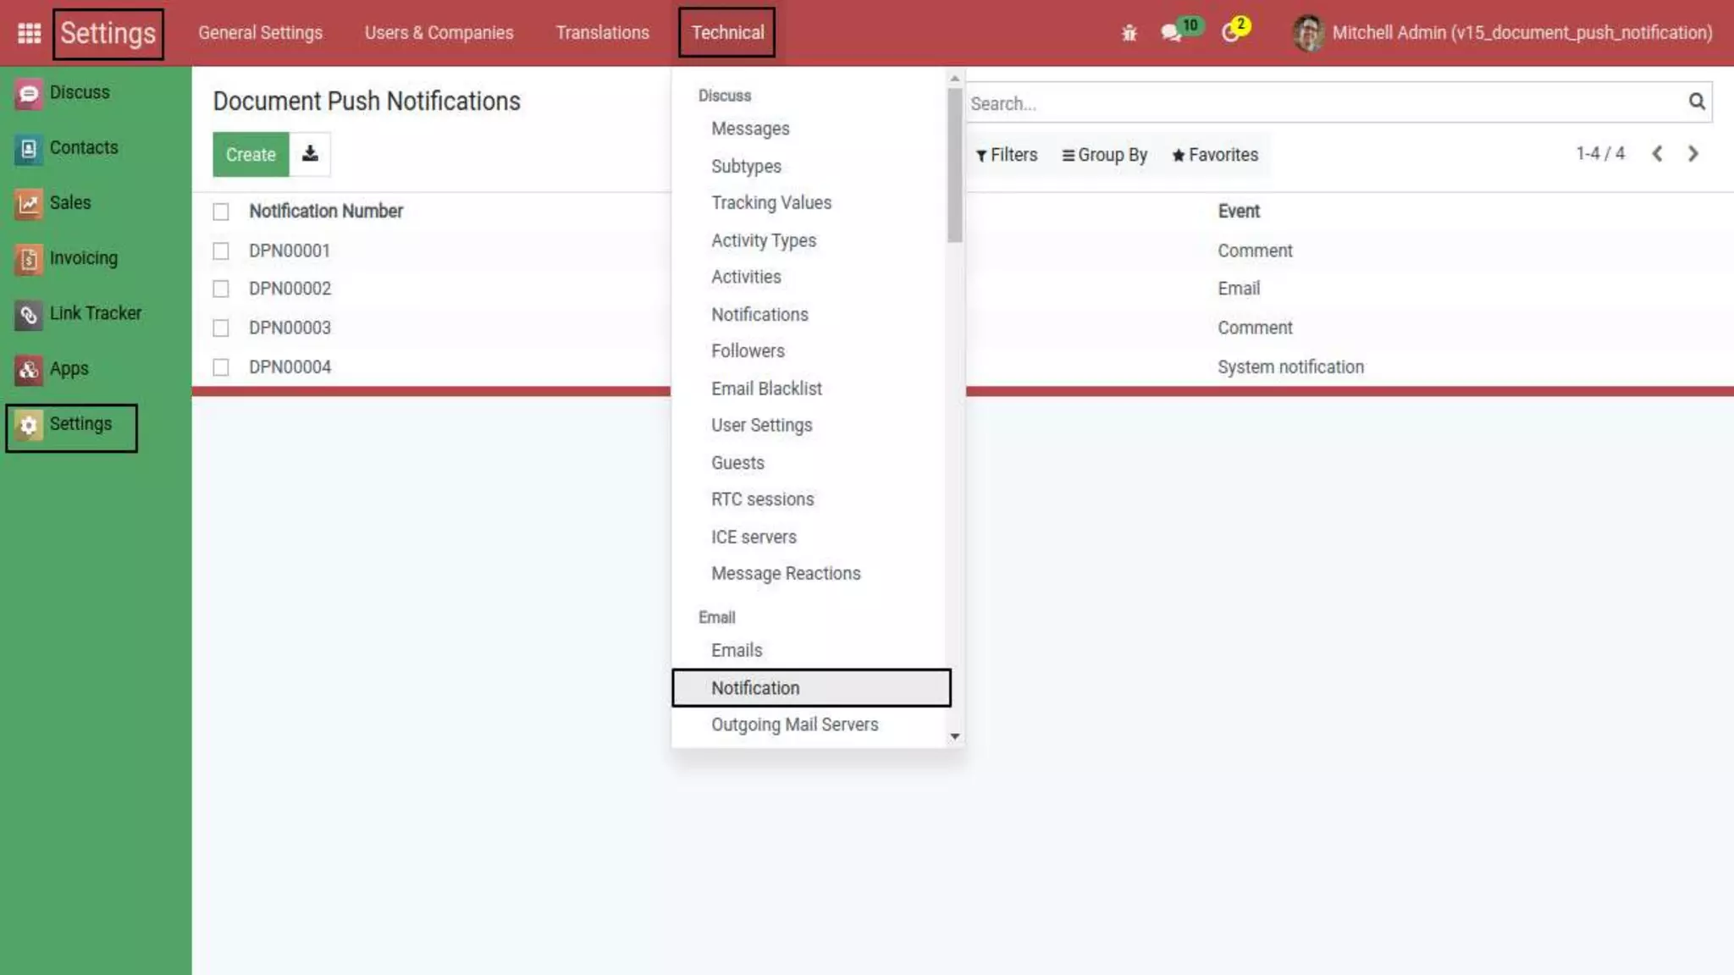Click the download export icon button
Screen dimensions: 1734x975
tap(310, 154)
